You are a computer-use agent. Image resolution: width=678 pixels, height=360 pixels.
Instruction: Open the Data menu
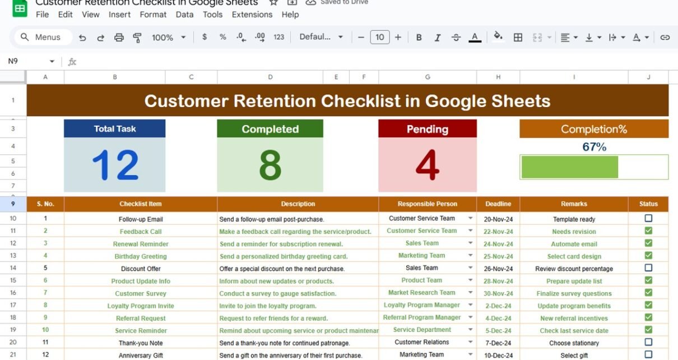pyautogui.click(x=184, y=15)
